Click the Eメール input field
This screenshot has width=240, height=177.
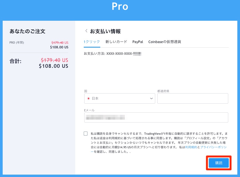point(156,117)
